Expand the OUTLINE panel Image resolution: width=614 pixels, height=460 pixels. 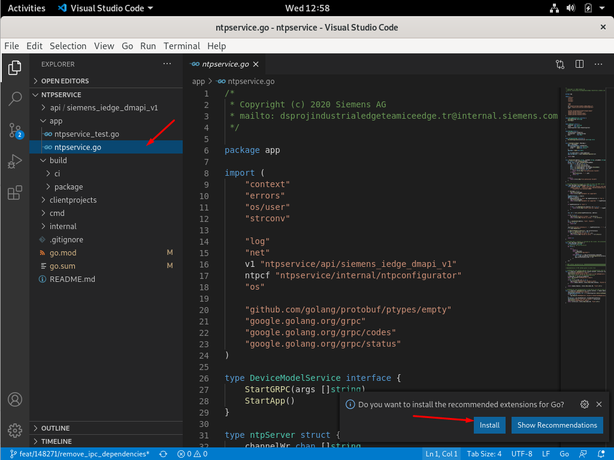(x=55, y=428)
